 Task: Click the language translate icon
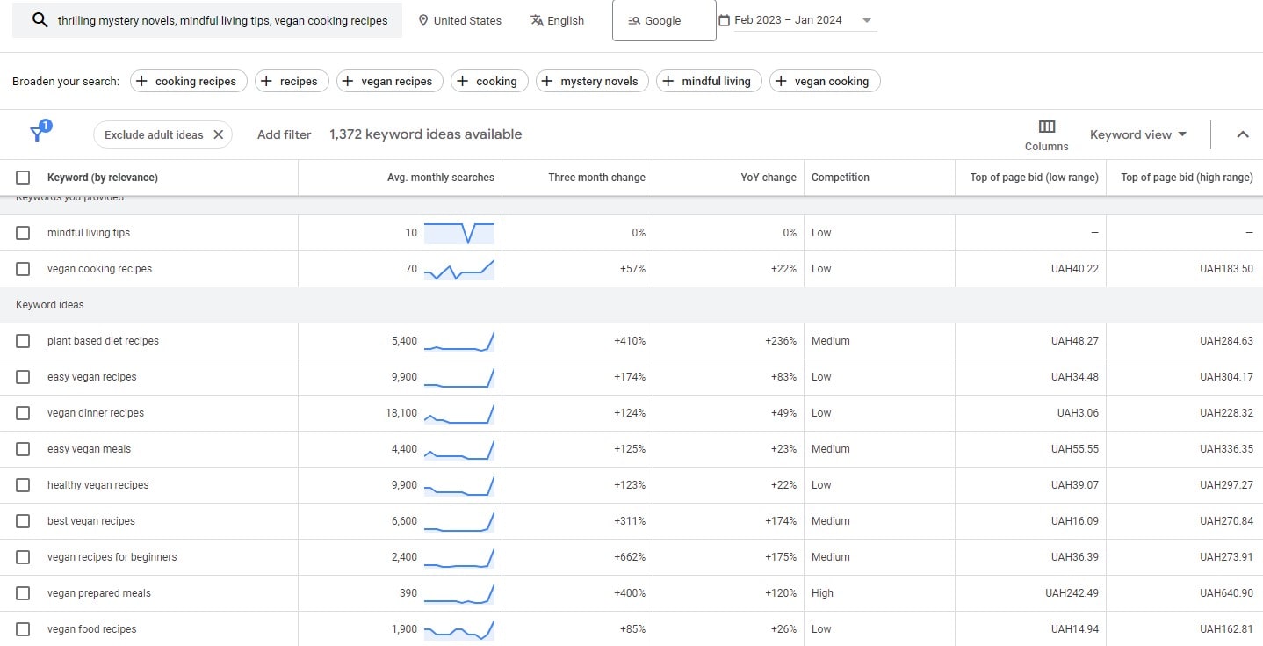point(537,20)
